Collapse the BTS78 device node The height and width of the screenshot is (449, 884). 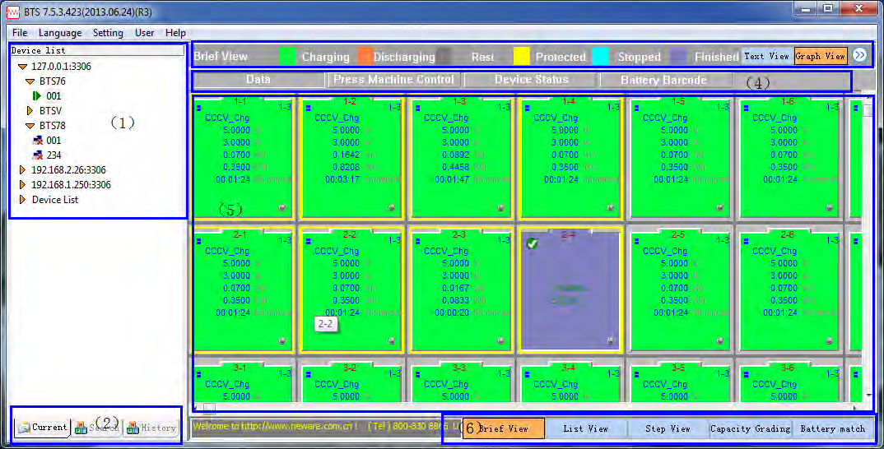click(x=30, y=126)
